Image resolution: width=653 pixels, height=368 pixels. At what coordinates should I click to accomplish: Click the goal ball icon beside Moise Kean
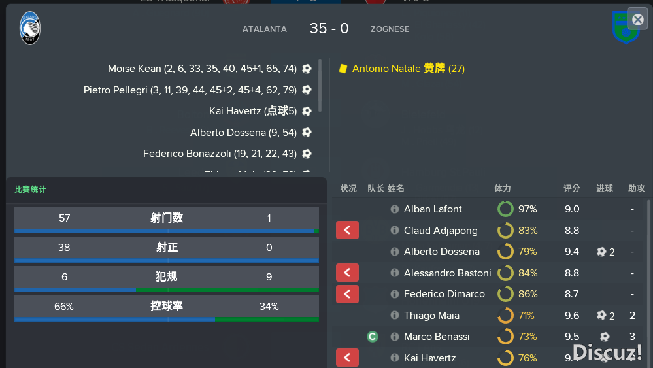click(x=307, y=69)
